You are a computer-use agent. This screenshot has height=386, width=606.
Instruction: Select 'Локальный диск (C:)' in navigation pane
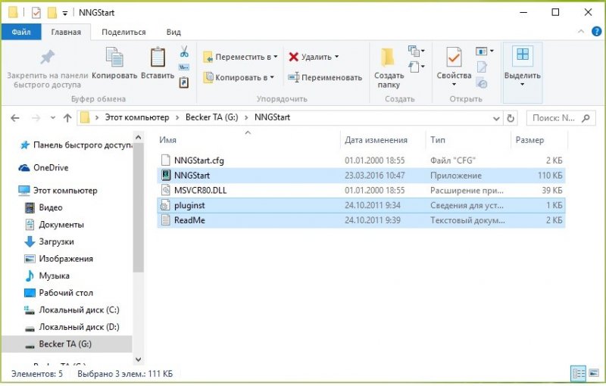coord(79,310)
